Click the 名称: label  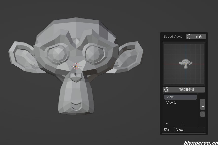pyautogui.click(x=167, y=130)
